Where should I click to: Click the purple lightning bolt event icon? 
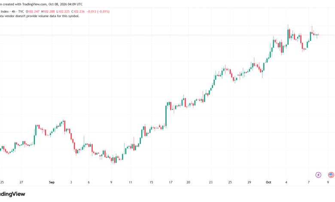(318, 175)
